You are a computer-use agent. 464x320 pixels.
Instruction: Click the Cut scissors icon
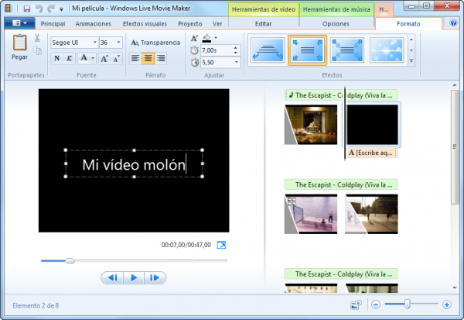coord(37,38)
